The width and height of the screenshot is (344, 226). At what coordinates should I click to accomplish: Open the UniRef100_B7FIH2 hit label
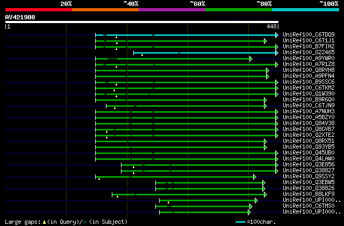click(x=309, y=47)
